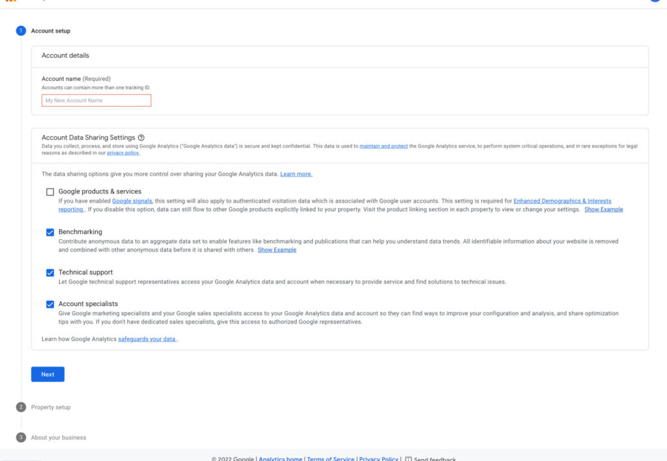The image size is (667, 461).
Task: Click the help icon beside Account Data Sharing Settings
Action: tap(141, 137)
